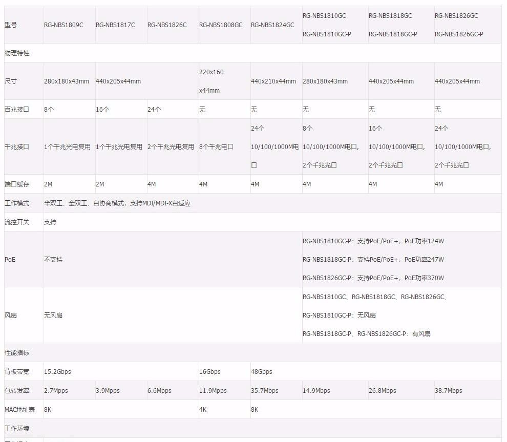The width and height of the screenshot is (507, 442).
Task: Click the "百兆接口" row label
Action: pyautogui.click(x=17, y=109)
